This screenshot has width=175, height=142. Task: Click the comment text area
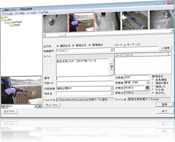82,67
